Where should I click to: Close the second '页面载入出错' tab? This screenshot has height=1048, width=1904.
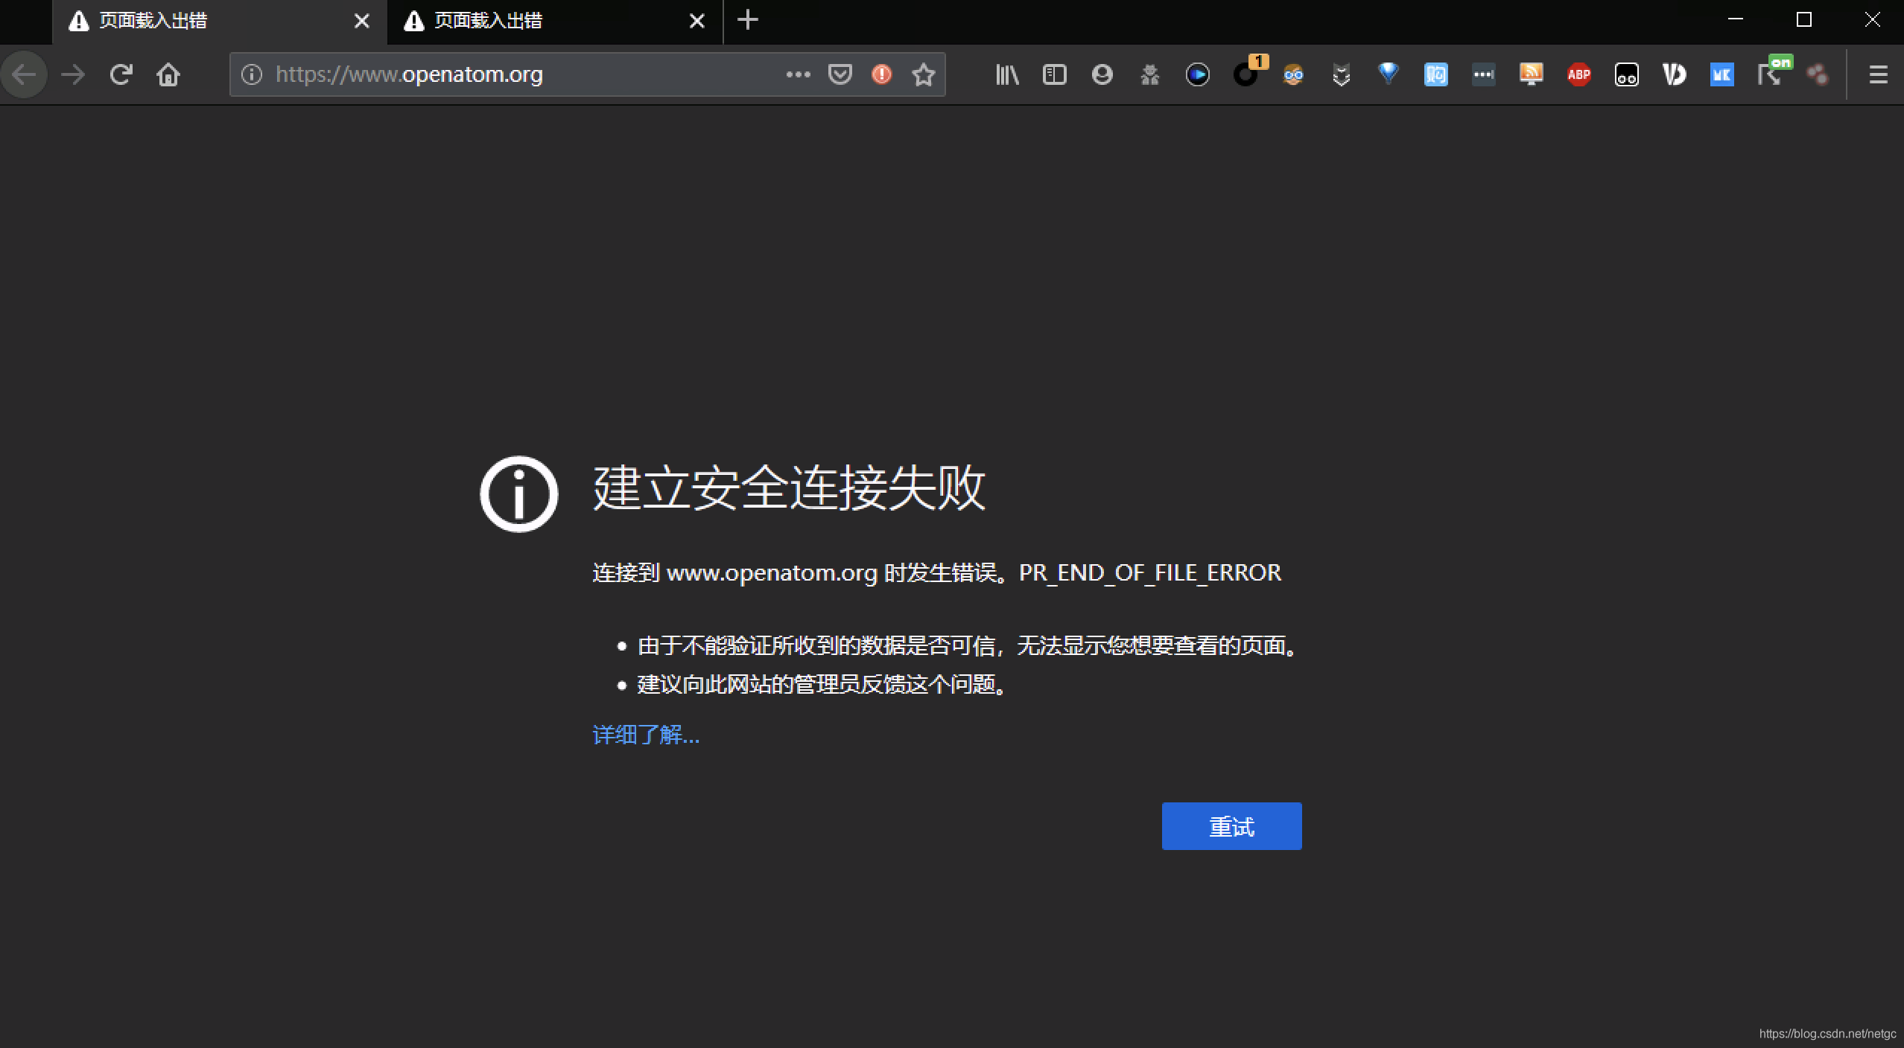pos(697,21)
